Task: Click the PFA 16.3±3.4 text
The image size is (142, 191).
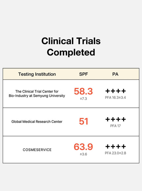Action: (116, 97)
